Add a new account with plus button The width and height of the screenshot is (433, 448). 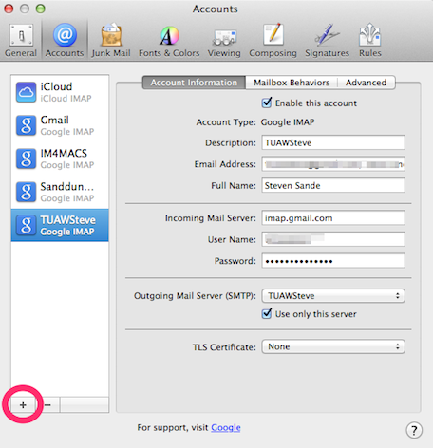coord(23,405)
